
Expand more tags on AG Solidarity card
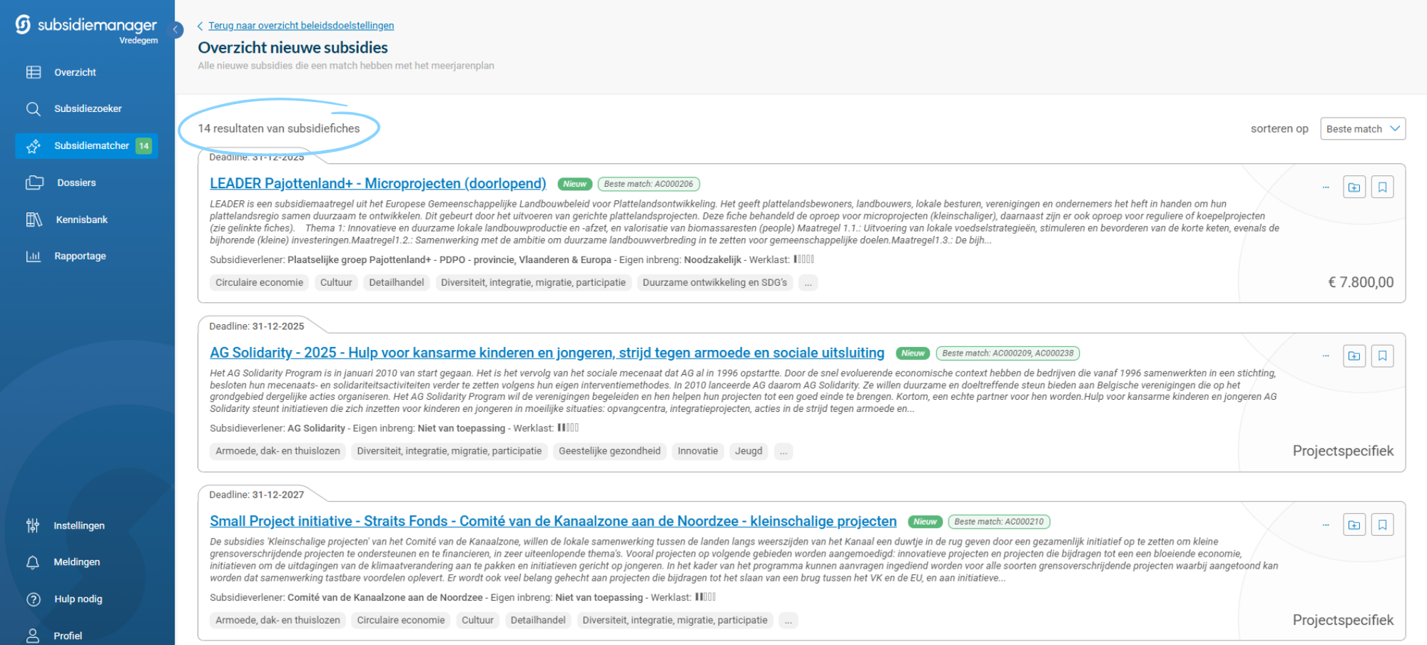(x=783, y=452)
